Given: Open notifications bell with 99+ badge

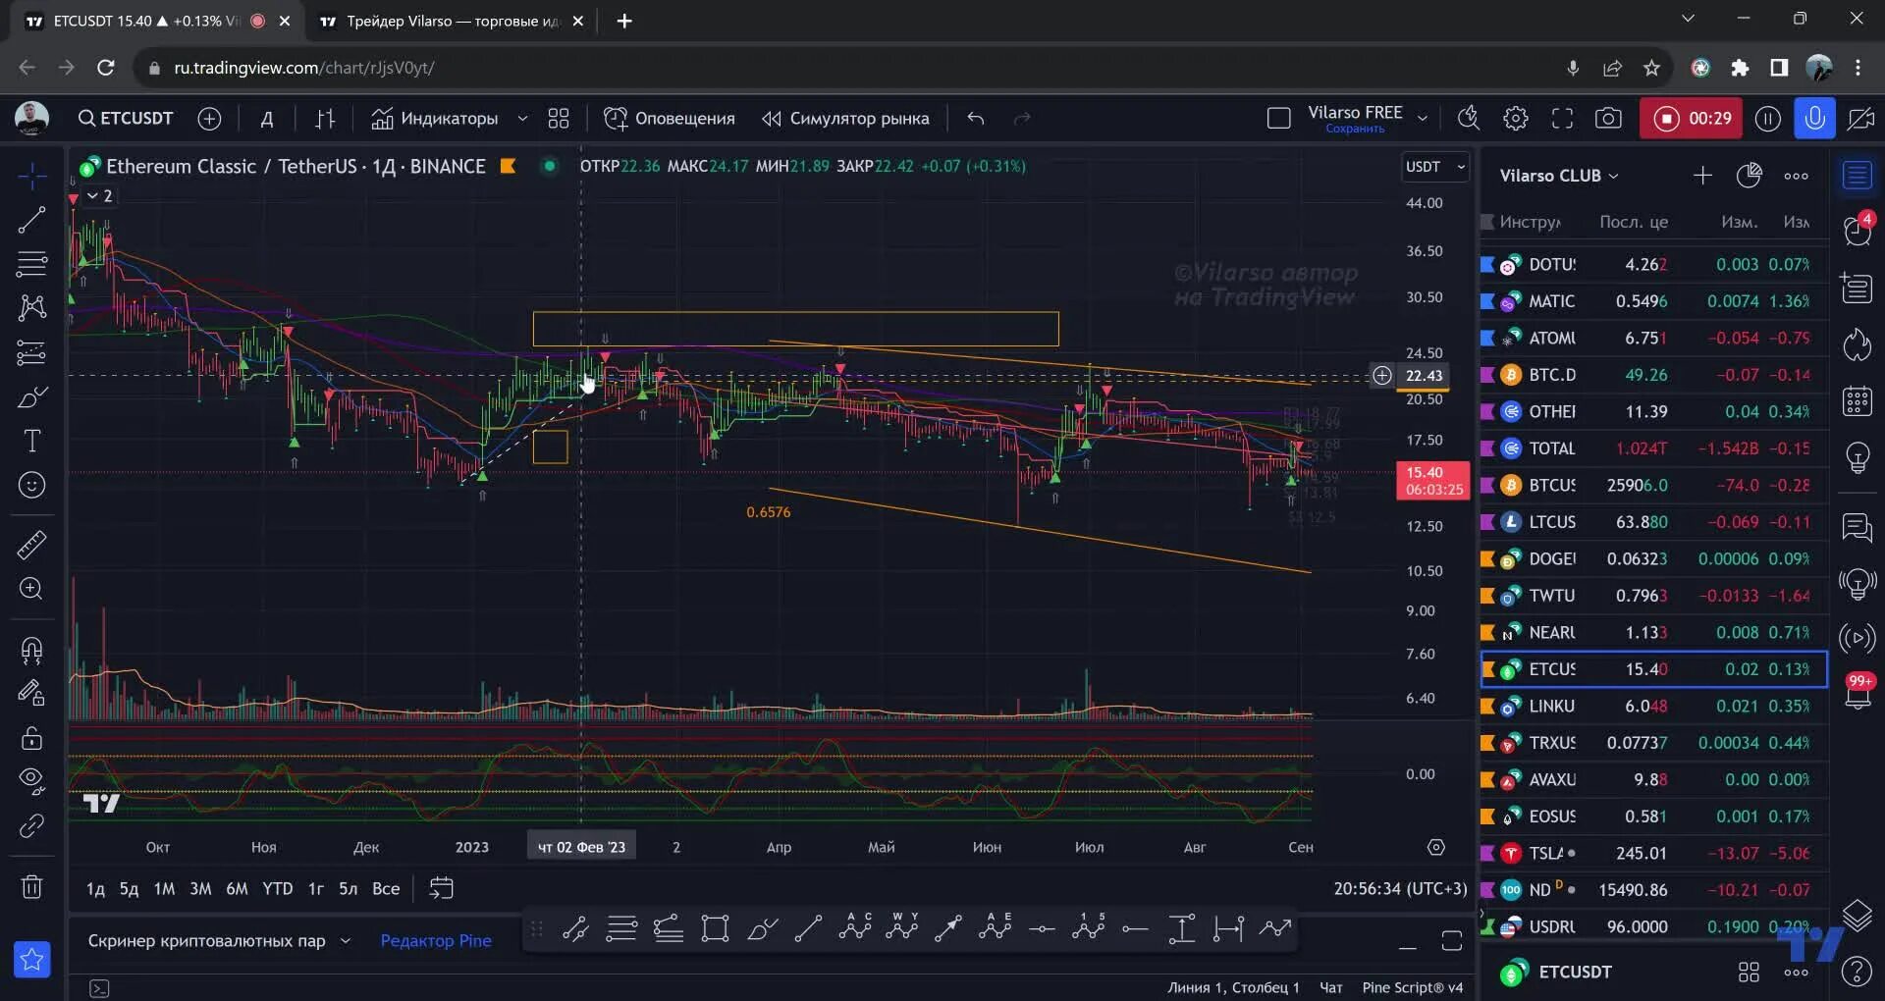Looking at the screenshot, I should point(1857,693).
